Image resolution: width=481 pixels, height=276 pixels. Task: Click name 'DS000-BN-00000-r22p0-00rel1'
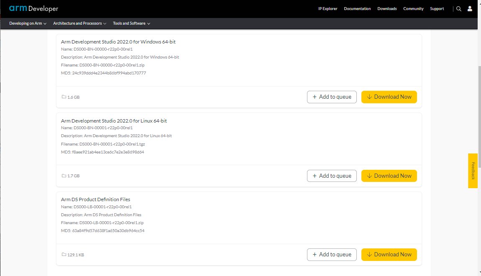click(x=103, y=49)
